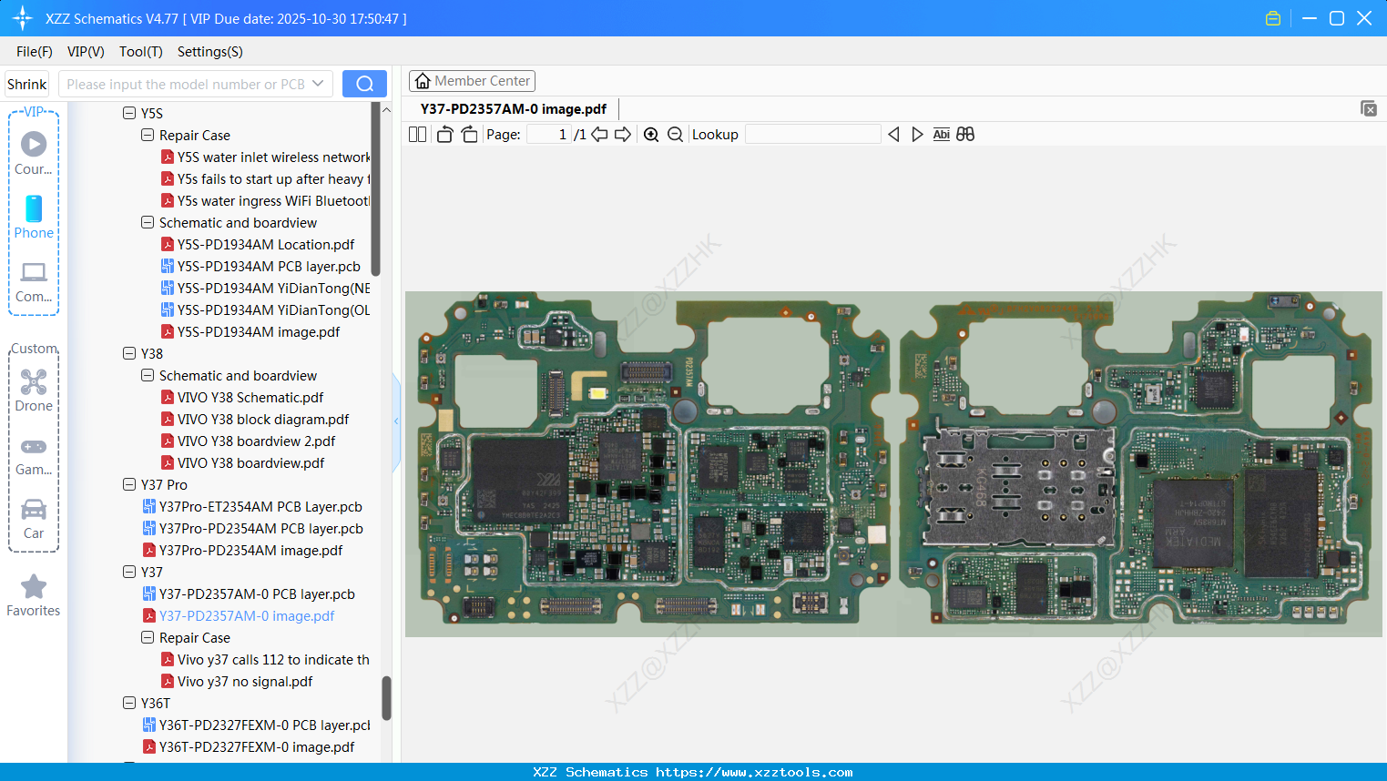Click inside the Lookup search field
This screenshot has width=1387, height=781.
(x=813, y=134)
